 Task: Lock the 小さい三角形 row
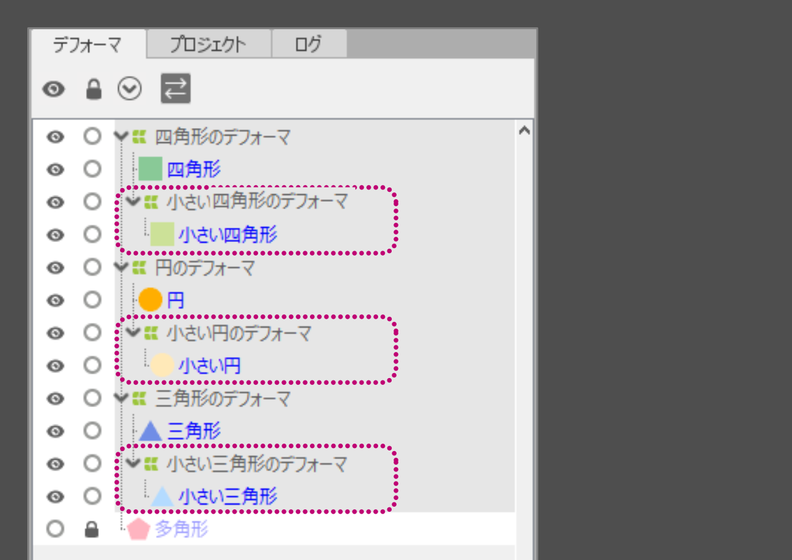(x=92, y=496)
